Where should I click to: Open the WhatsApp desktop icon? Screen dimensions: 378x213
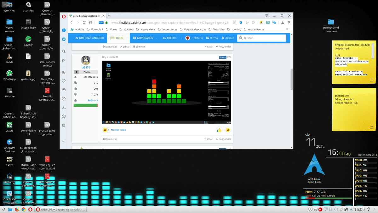(9, 75)
